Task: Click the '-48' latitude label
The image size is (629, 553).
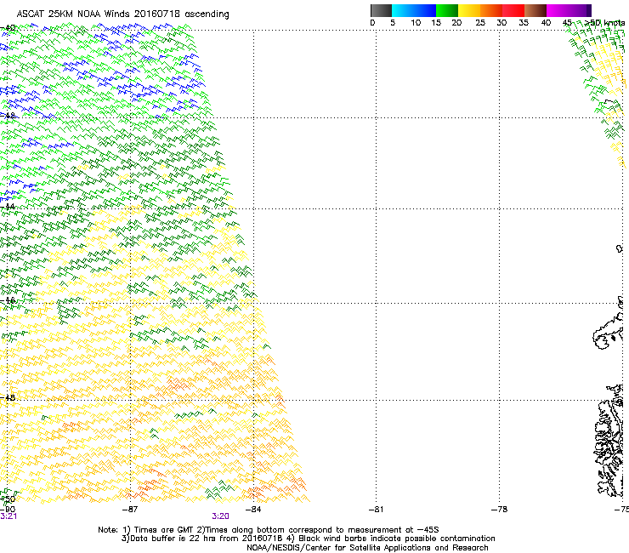Action: click(x=8, y=397)
